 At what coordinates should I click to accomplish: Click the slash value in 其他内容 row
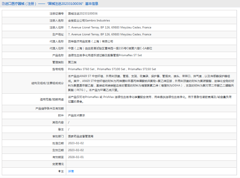click(x=69, y=122)
